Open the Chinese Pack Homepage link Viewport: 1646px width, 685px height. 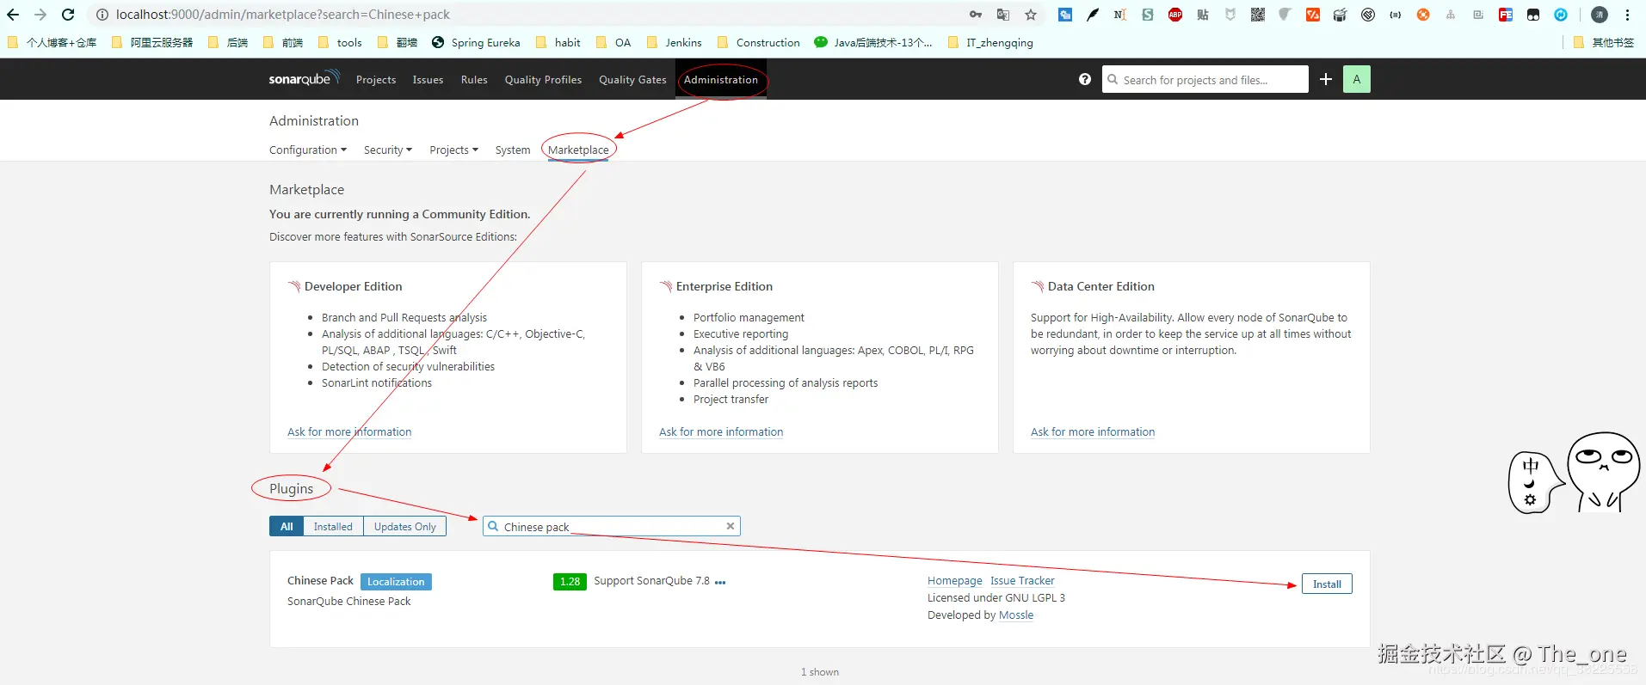click(954, 581)
